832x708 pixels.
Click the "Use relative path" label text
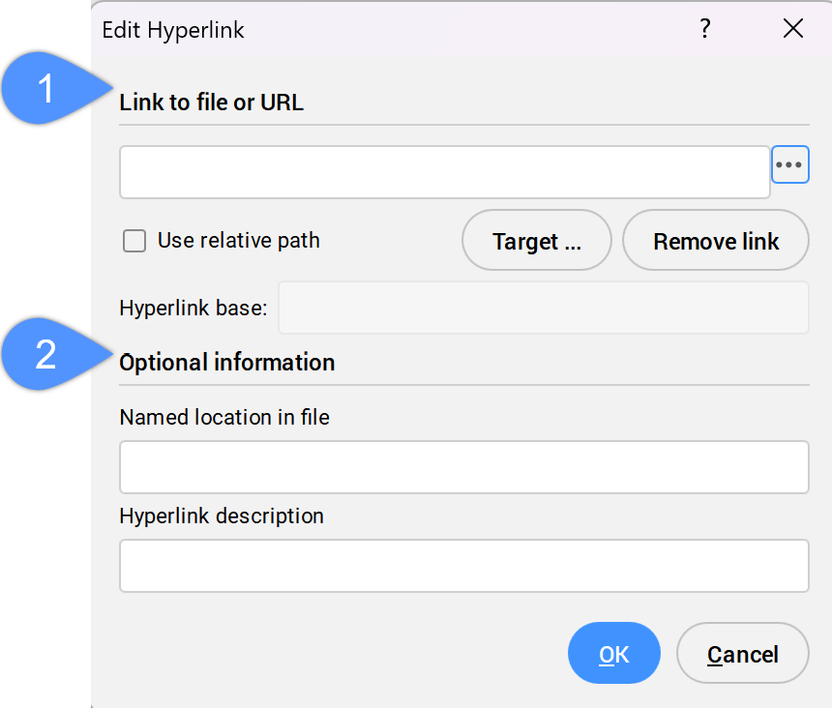238,241
